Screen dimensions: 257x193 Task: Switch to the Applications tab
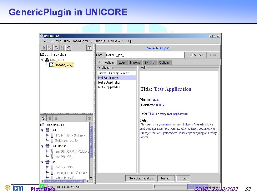tap(106, 62)
